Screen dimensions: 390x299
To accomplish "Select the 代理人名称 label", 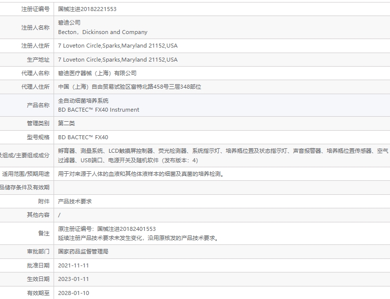I will [x=36, y=73].
